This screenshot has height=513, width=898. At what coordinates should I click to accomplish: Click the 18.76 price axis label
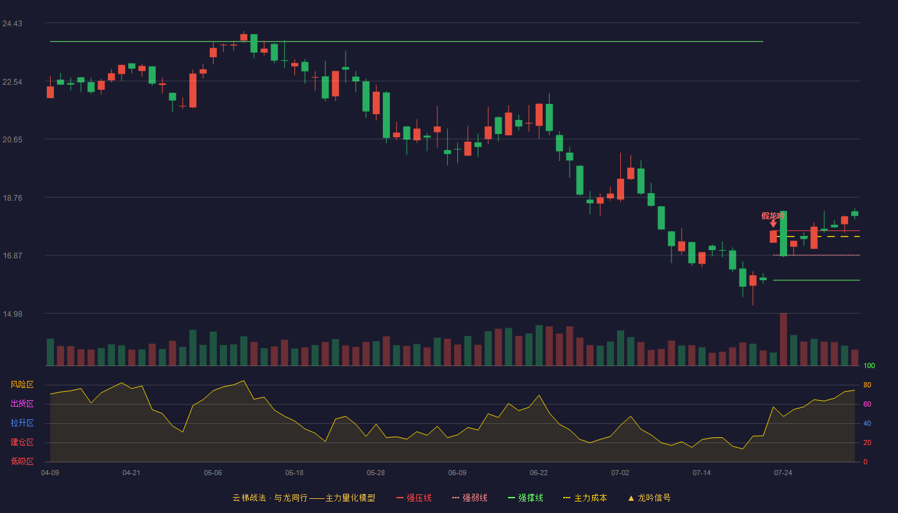tap(12, 198)
